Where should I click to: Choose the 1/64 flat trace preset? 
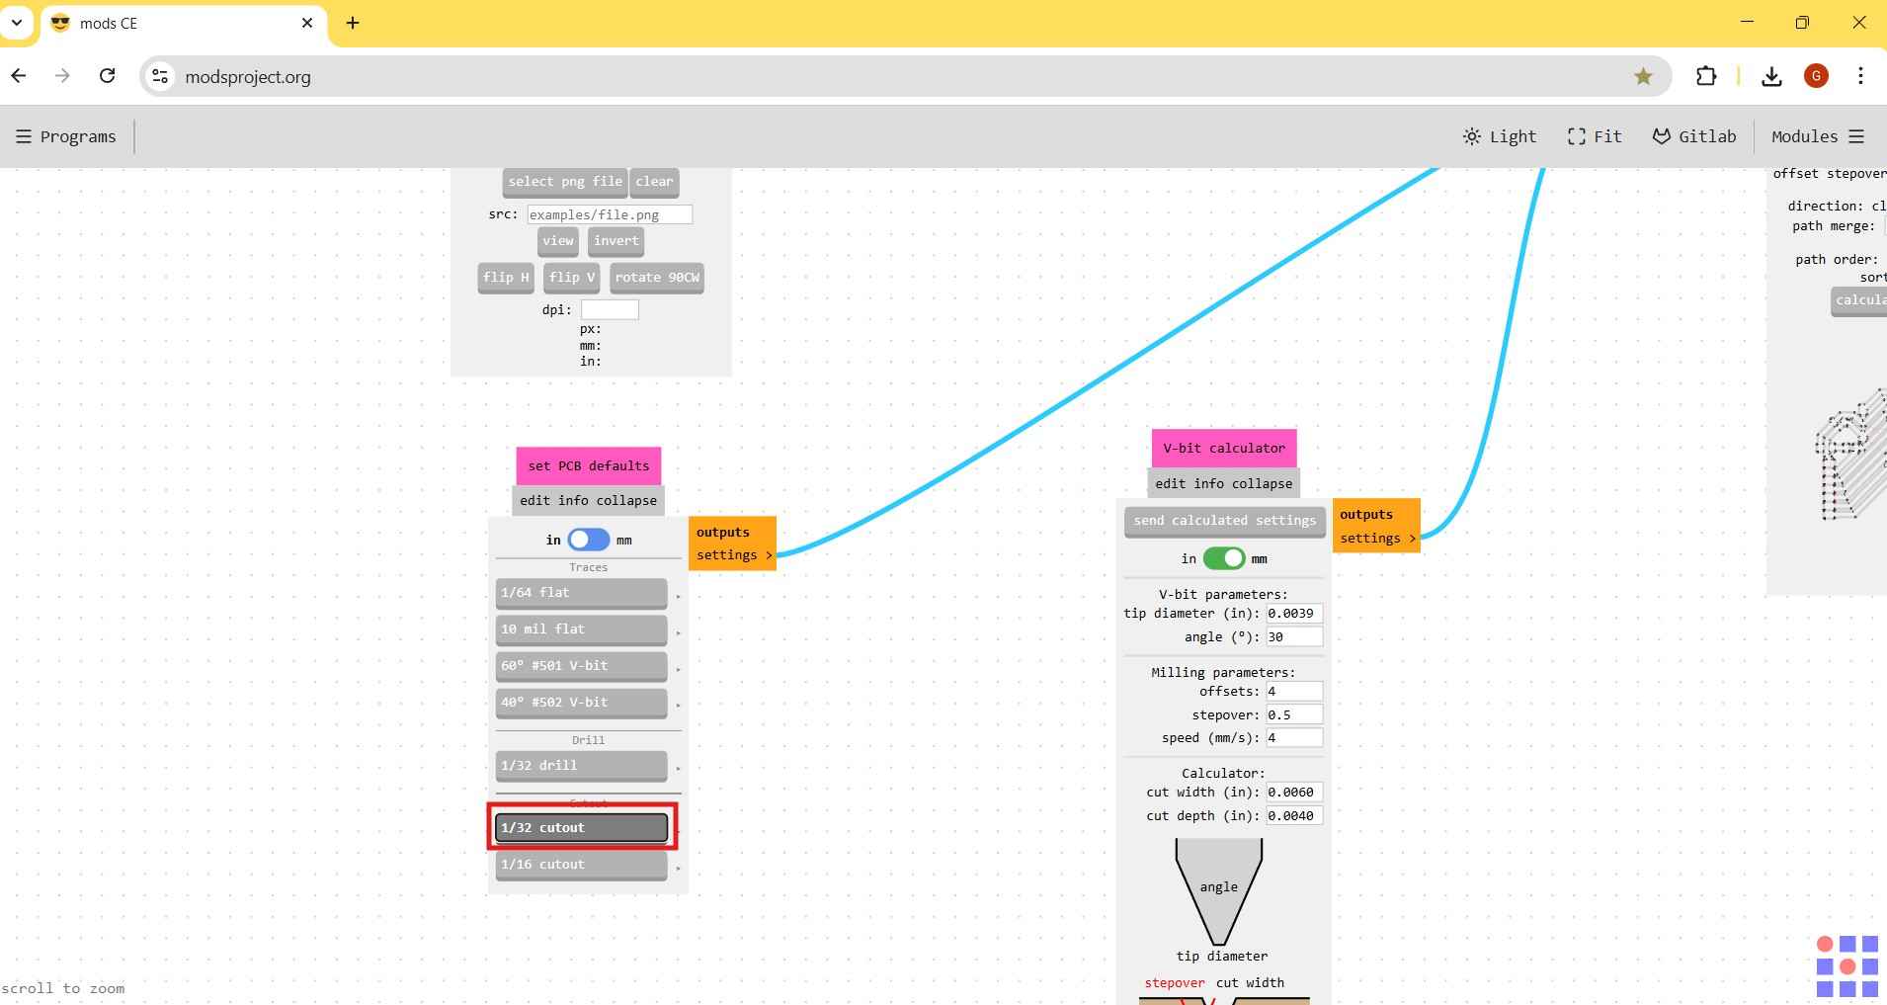click(581, 593)
